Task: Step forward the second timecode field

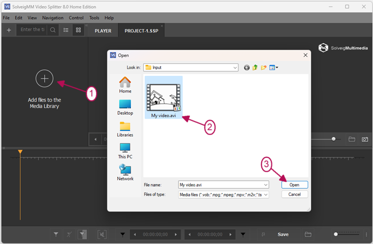Action: pyautogui.click(x=230, y=234)
